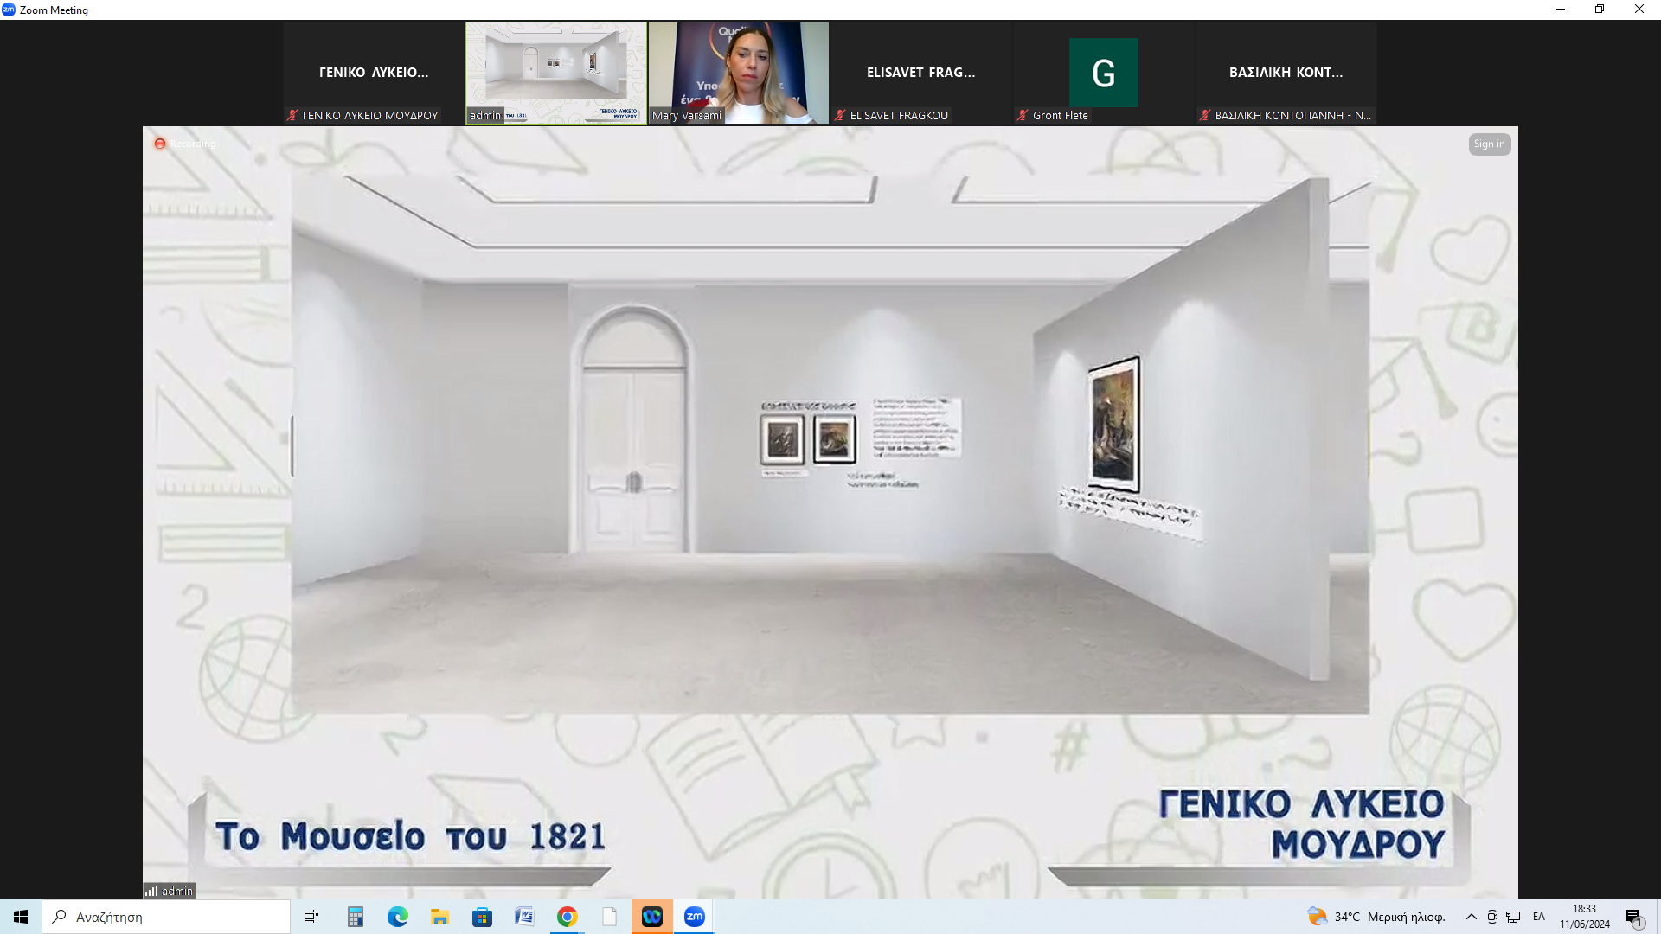Screen dimensions: 1661x934
Task: Click the Αναζήτηση taskbar search box
Action: [166, 917]
